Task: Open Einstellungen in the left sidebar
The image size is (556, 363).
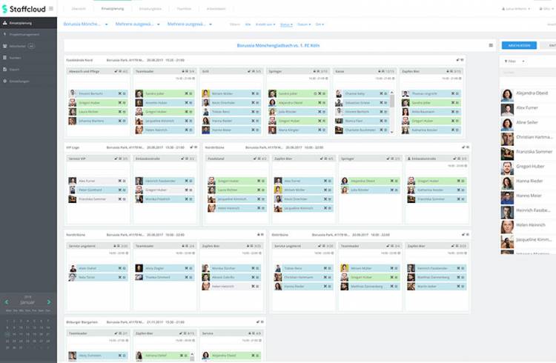Action: coord(28,81)
